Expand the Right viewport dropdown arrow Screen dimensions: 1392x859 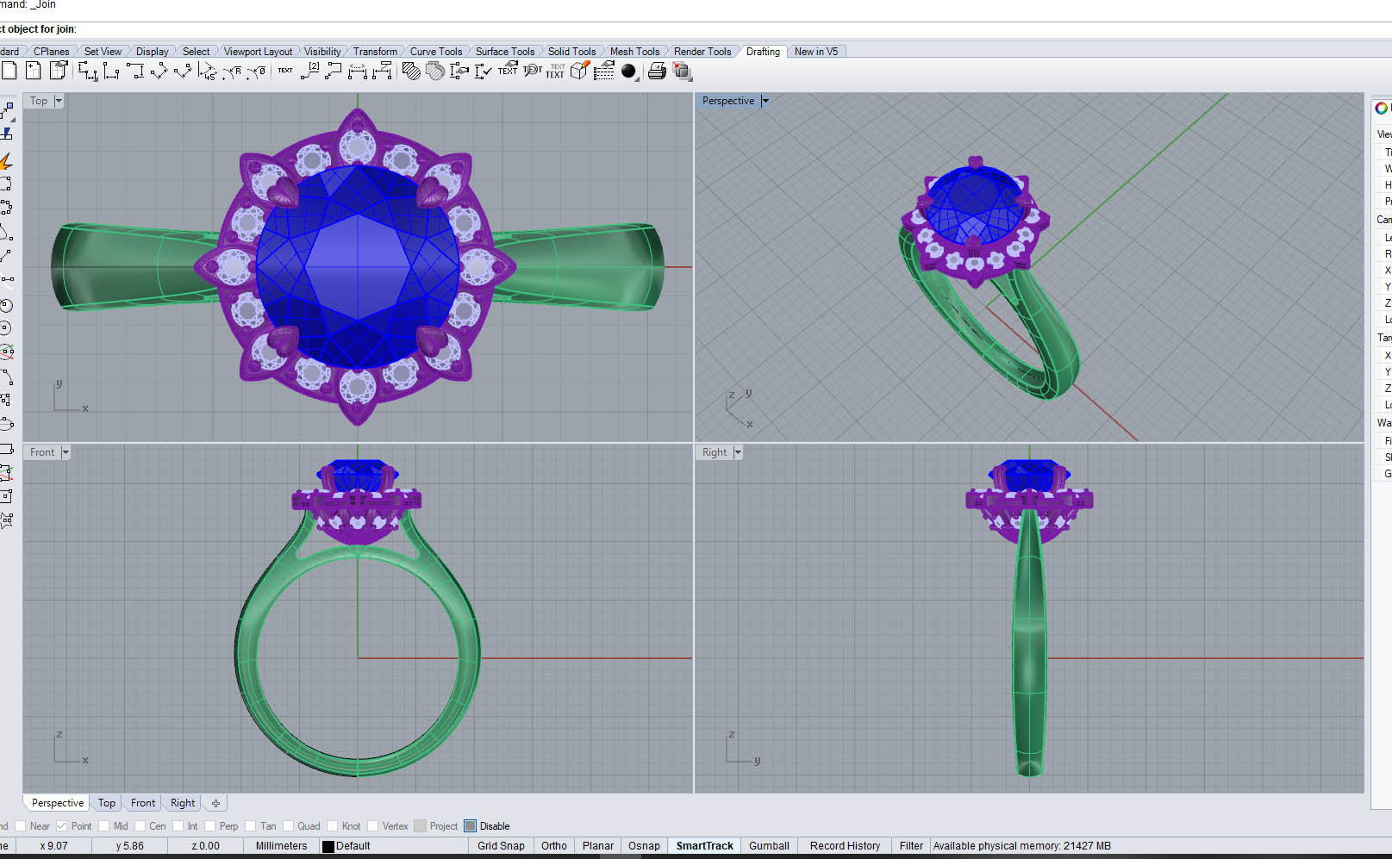[x=738, y=452]
